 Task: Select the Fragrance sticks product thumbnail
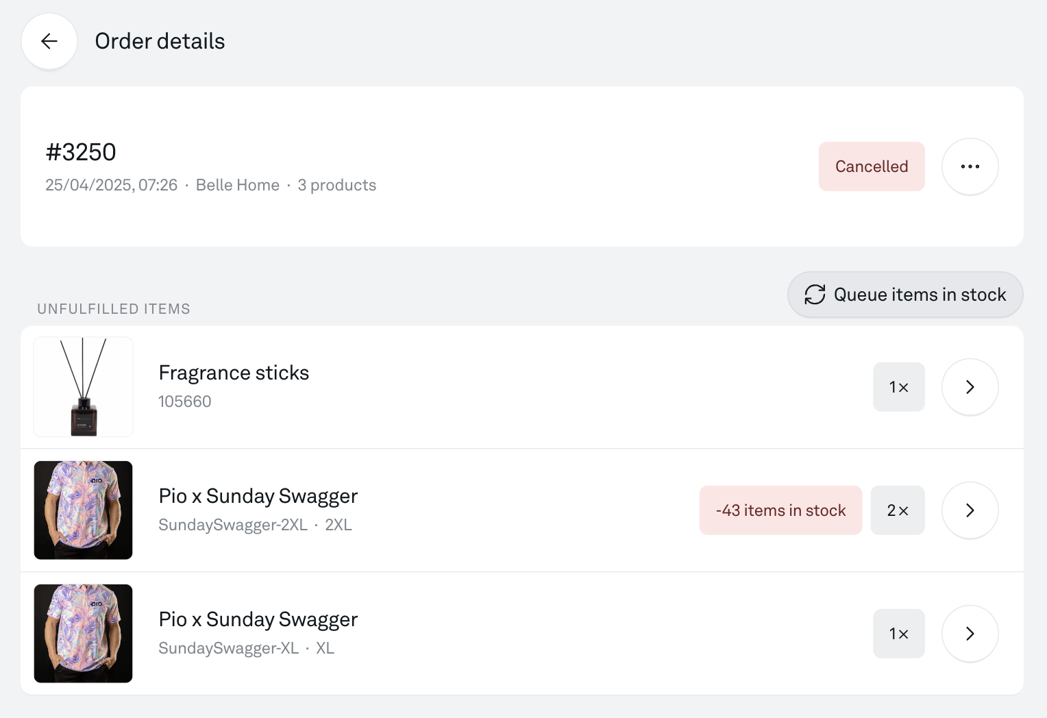click(83, 387)
